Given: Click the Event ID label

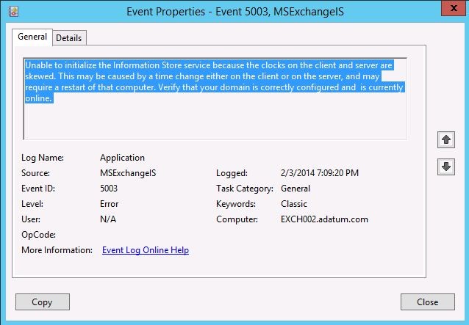Looking at the screenshot, I should coord(38,189).
